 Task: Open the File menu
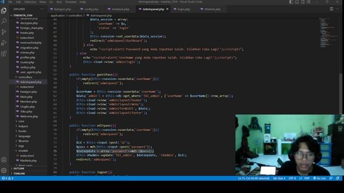click(x=10, y=2)
